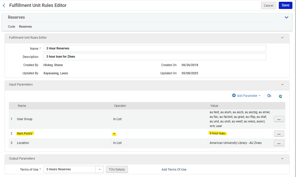Collapse the Output Parameters panel
The image size is (296, 177).
(x=282, y=158)
